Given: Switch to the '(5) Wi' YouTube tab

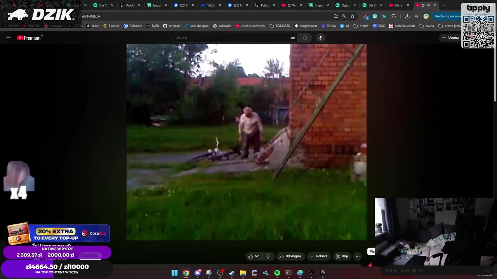Looking at the screenshot, I should pos(292,5).
